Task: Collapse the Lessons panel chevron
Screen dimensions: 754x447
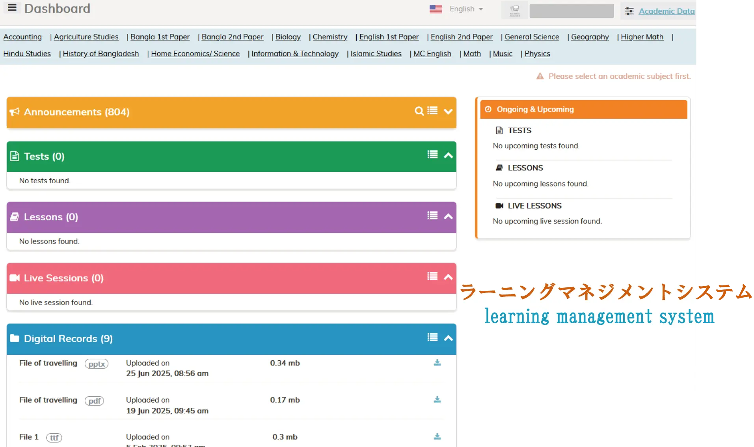Action: coord(448,216)
